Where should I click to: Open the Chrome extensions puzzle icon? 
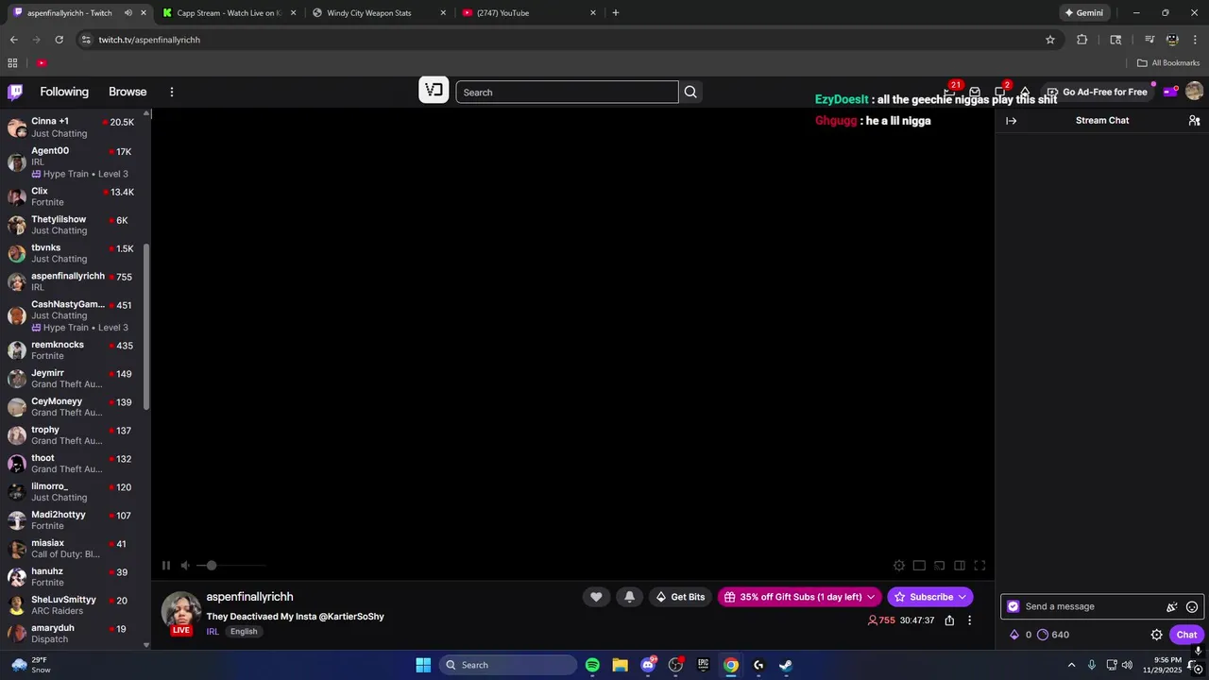tap(1082, 40)
